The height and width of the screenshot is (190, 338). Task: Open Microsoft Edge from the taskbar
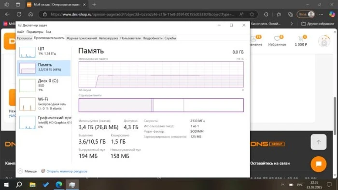click(x=59, y=185)
